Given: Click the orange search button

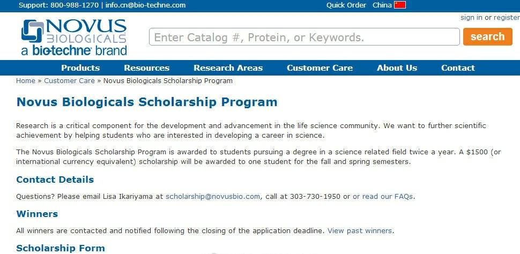Looking at the screenshot, I should click(x=487, y=36).
